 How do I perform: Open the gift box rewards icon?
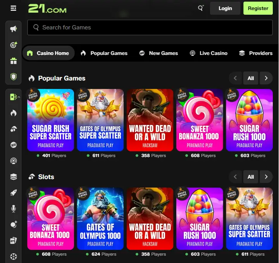pyautogui.click(x=14, y=61)
